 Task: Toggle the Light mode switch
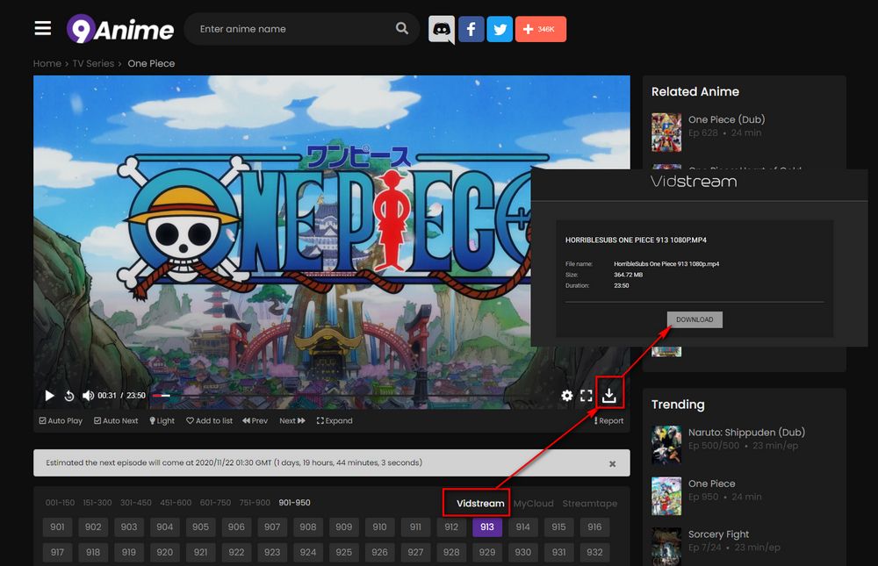point(162,421)
